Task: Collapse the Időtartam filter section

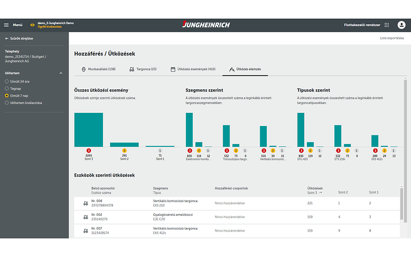Action: 61,72
